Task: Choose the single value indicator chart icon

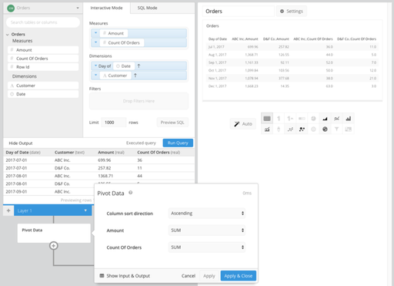Action: (290, 119)
